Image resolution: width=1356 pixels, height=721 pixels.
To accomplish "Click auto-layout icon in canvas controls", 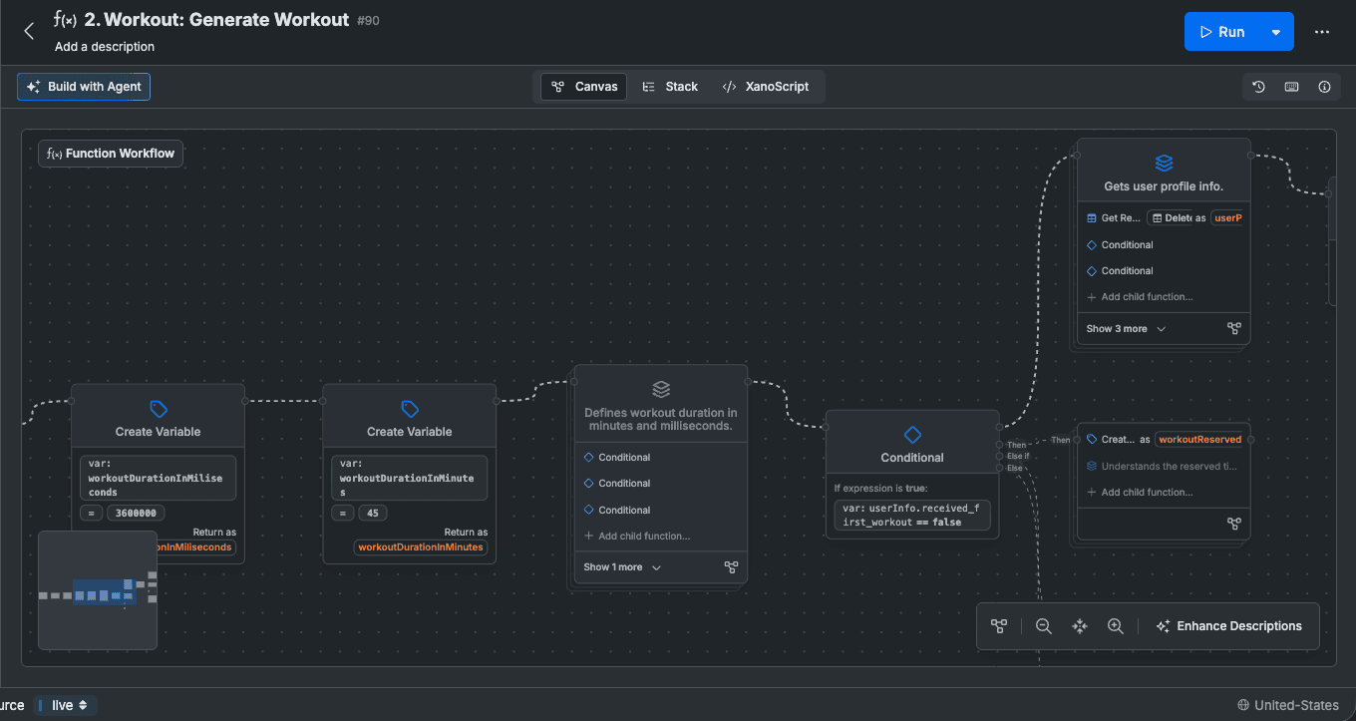I will 998,626.
